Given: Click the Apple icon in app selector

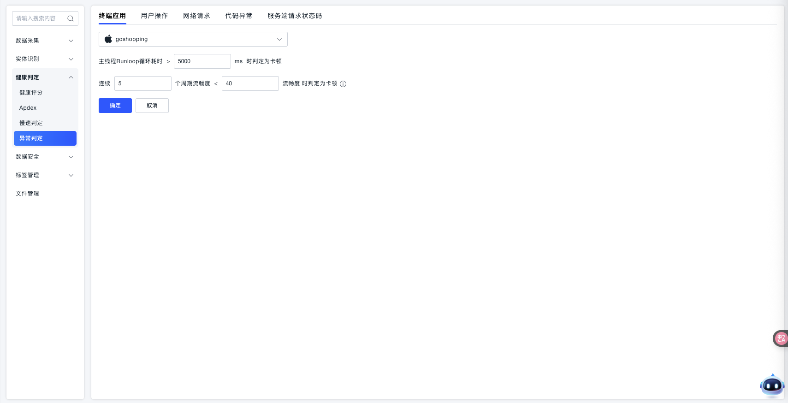Looking at the screenshot, I should [x=108, y=39].
